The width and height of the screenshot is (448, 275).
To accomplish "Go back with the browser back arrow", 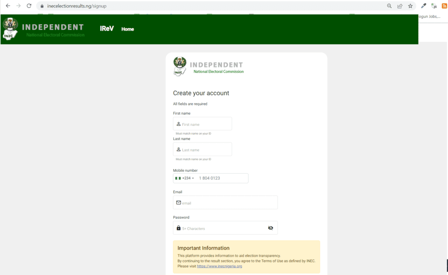I will coord(8,6).
